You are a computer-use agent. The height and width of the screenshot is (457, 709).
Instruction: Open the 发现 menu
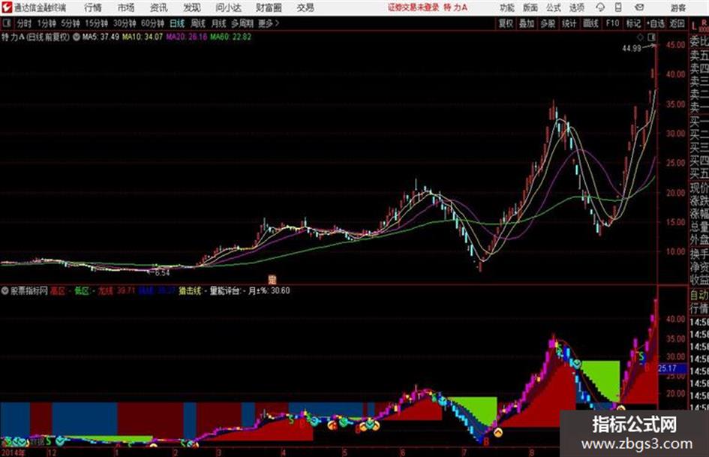coord(192,8)
